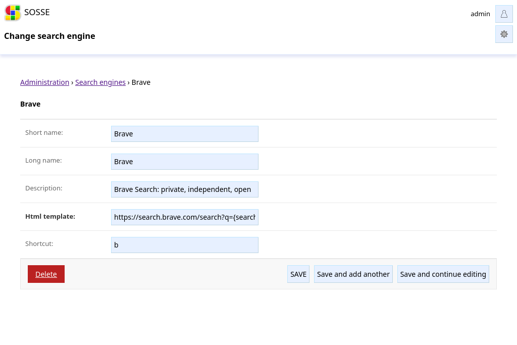Click the admin username text
The image size is (517, 345).
[x=480, y=14]
